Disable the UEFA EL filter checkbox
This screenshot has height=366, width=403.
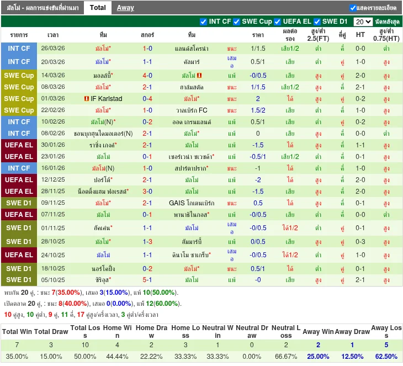pos(278,22)
